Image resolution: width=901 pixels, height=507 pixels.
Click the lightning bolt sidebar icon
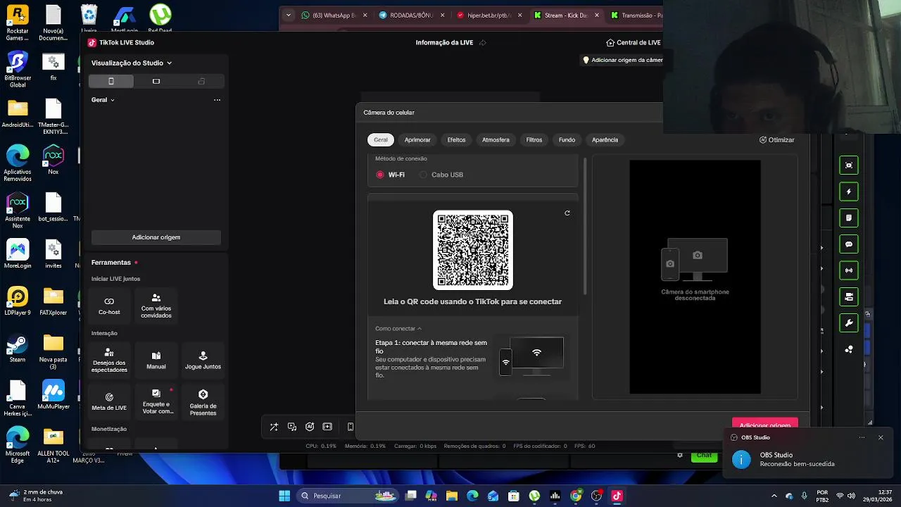849,192
